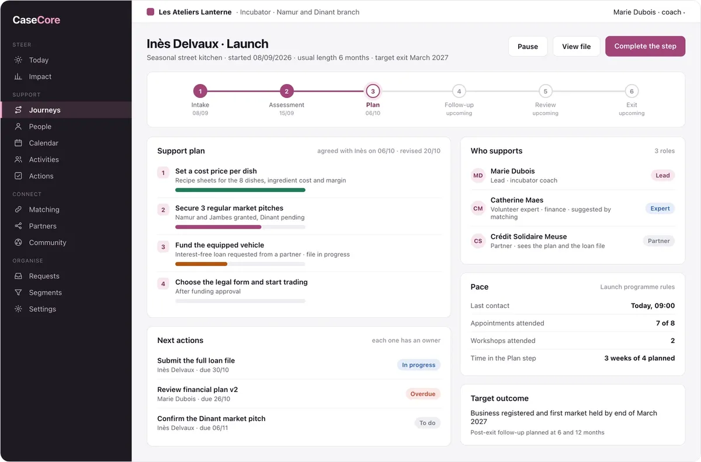Pause the journey with the Pause button
The image size is (701, 462).
pyautogui.click(x=528, y=47)
